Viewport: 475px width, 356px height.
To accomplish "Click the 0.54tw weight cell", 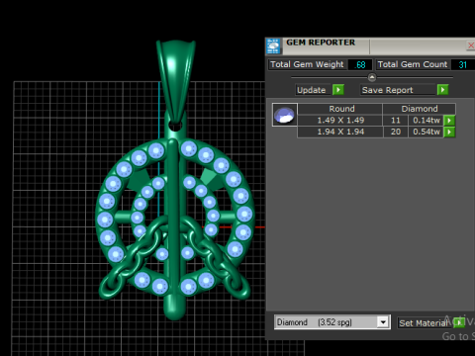I will (x=427, y=132).
